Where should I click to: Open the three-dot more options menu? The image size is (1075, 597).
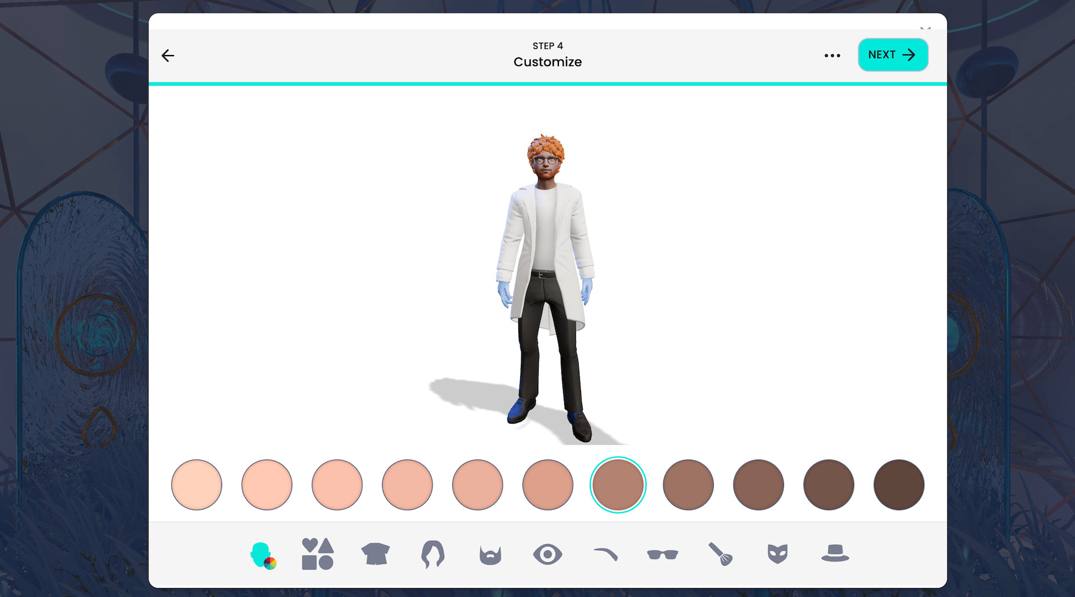(832, 55)
